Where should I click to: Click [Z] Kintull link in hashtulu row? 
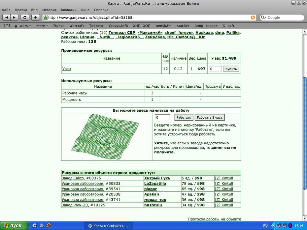click(224, 205)
